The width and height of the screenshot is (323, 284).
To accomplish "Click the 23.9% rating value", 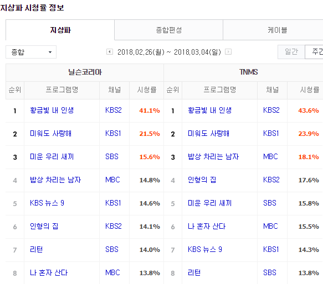I will (309, 134).
